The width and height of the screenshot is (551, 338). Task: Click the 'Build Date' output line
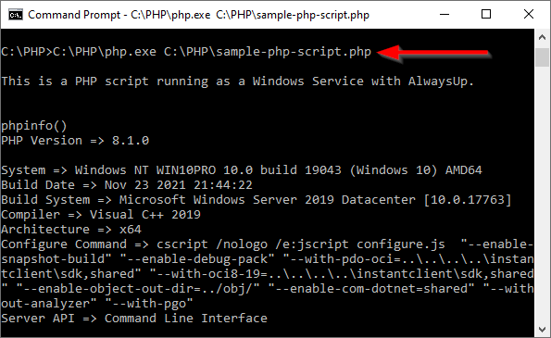(x=127, y=185)
